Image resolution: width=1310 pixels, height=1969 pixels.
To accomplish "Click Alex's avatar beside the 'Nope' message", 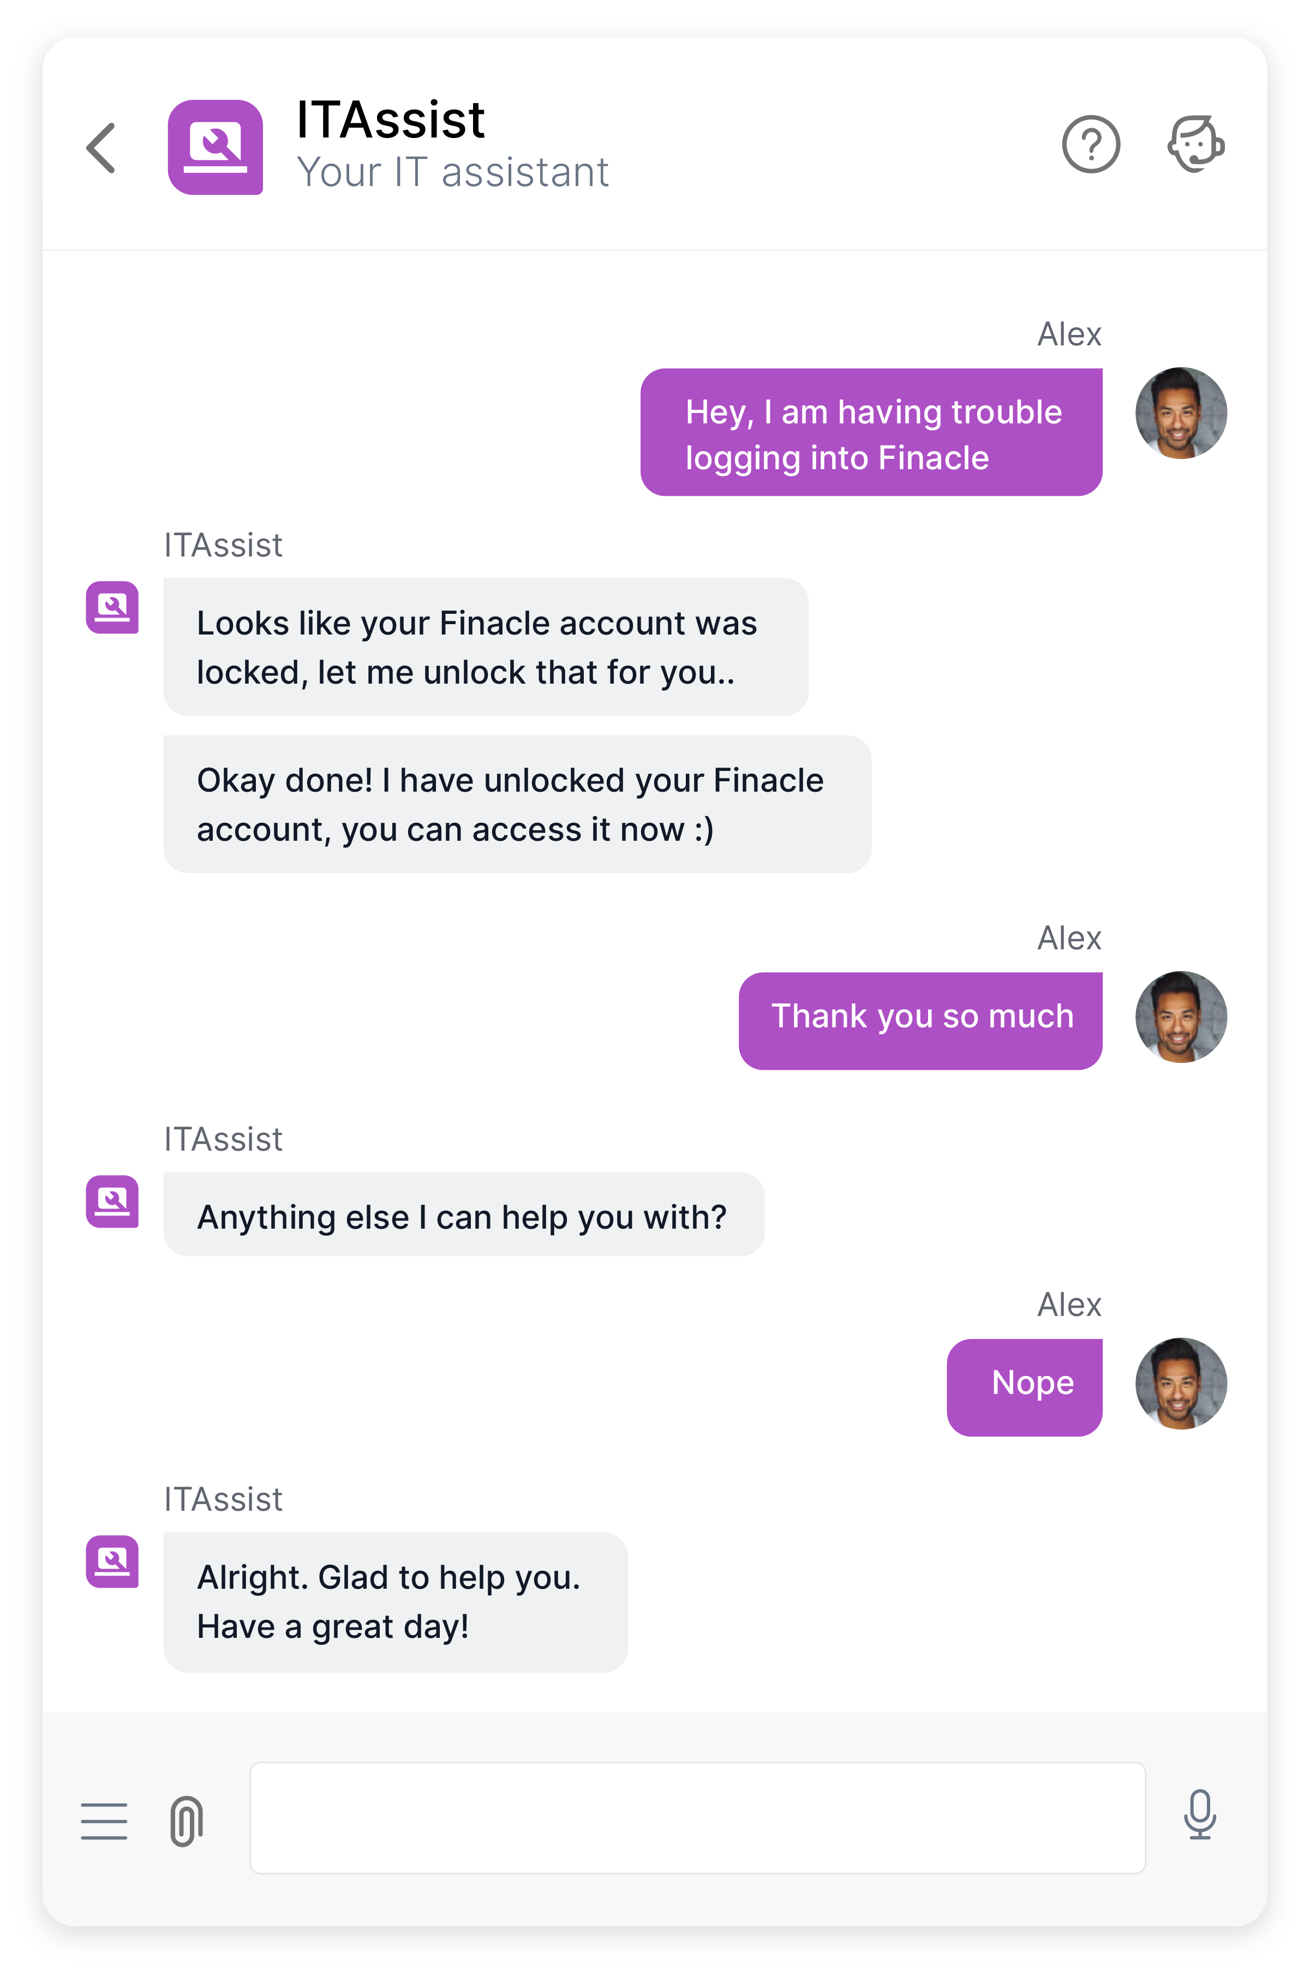I will 1181,1384.
